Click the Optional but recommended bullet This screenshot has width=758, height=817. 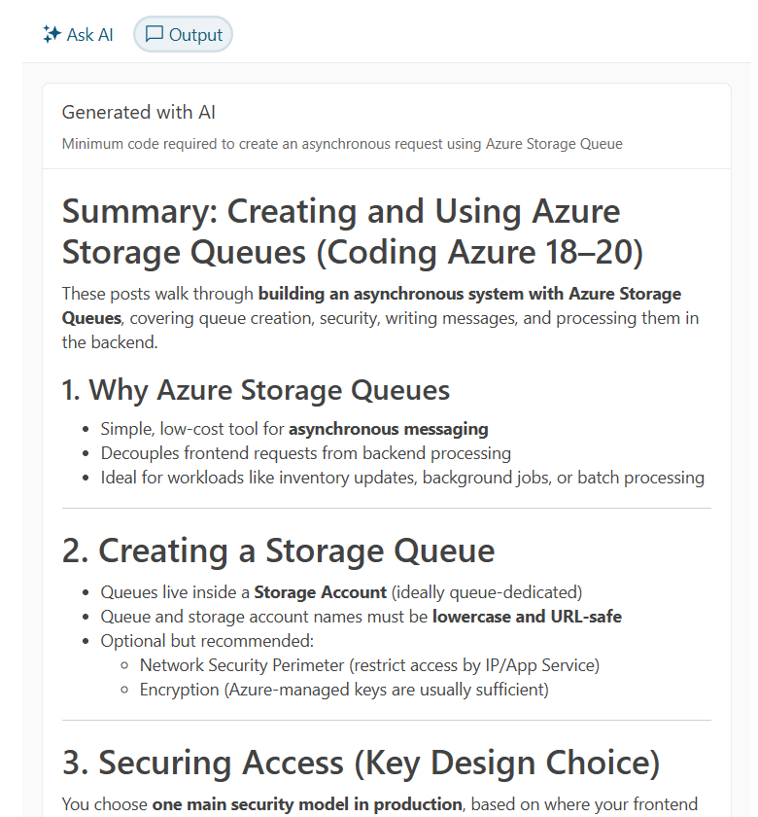tap(207, 641)
